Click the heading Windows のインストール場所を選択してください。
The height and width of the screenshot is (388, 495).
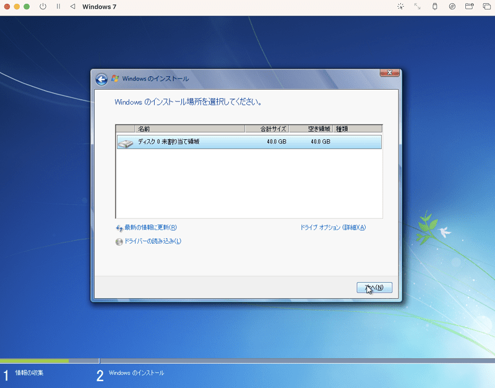[x=188, y=102]
